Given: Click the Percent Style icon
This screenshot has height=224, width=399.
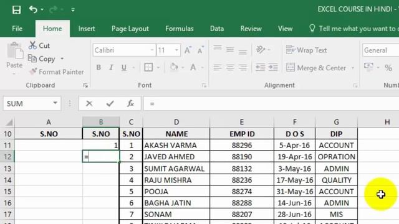Looking at the screenshot, I should pyautogui.click(x=388, y=68).
